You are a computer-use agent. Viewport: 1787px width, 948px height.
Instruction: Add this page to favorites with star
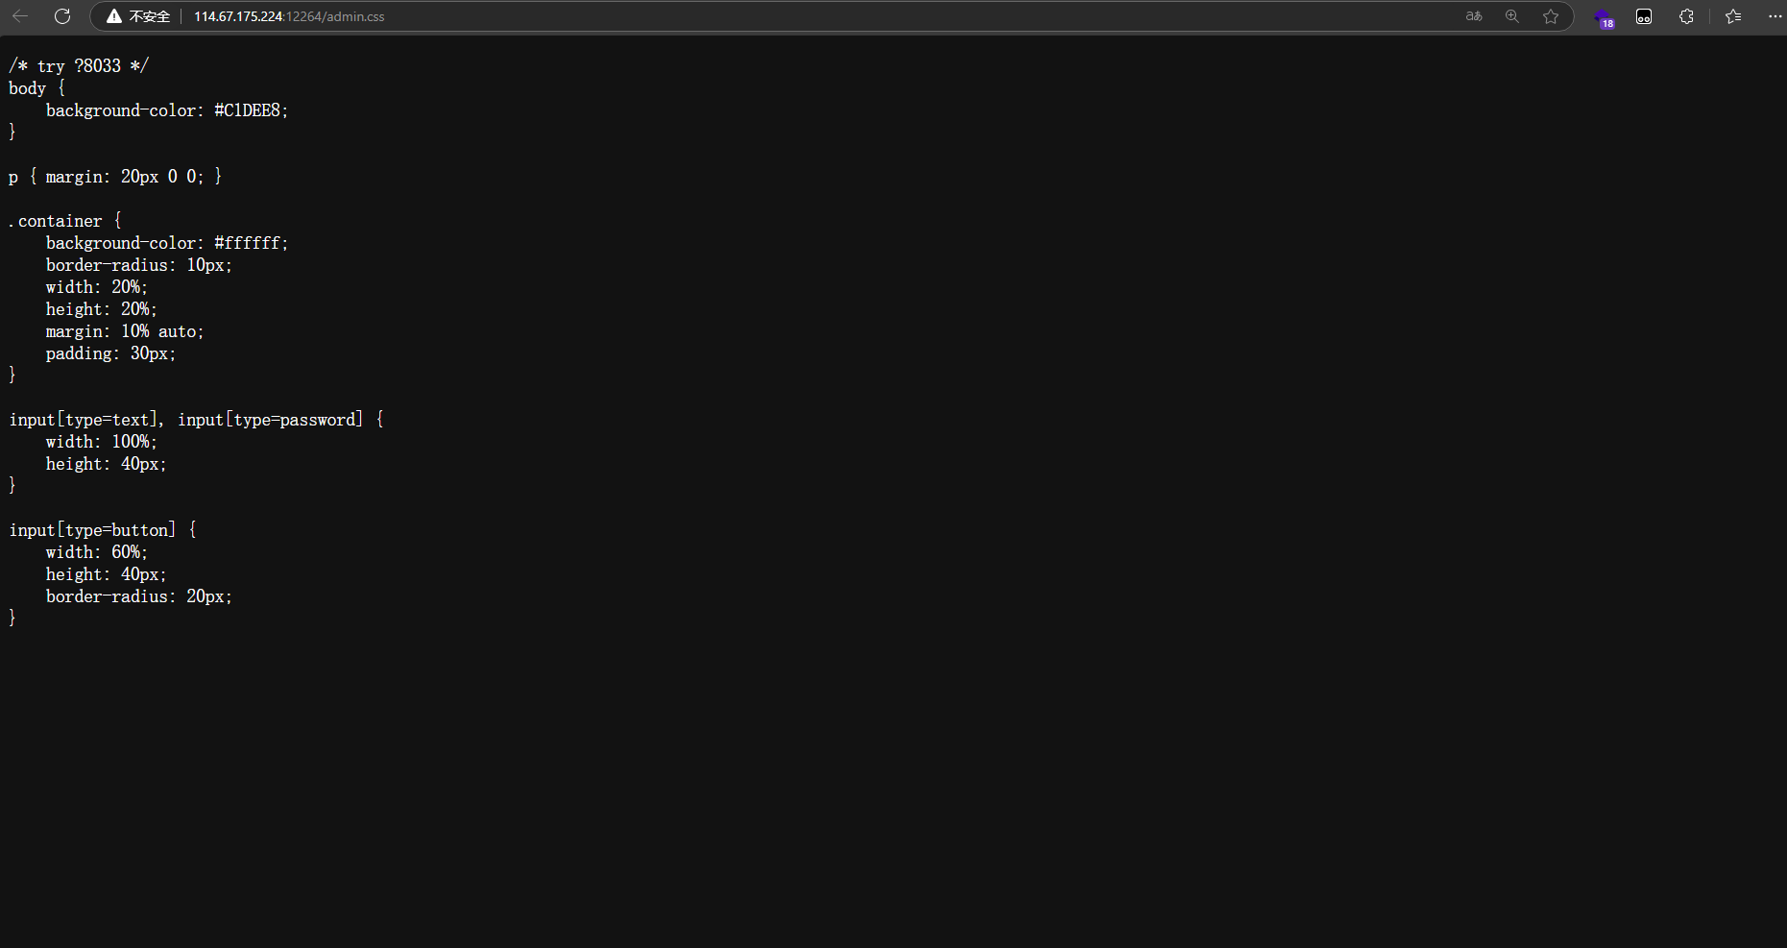click(x=1551, y=16)
